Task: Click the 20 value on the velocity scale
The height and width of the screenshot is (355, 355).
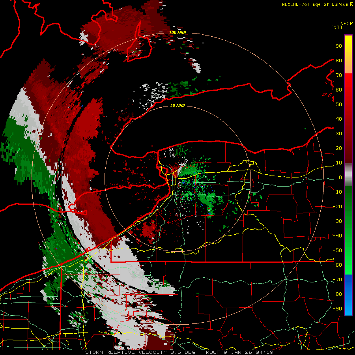Action: coord(339,148)
